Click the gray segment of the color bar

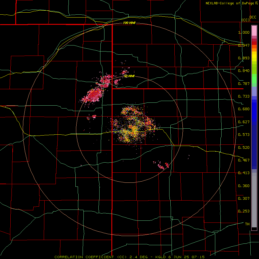pyautogui.click(x=254, y=200)
